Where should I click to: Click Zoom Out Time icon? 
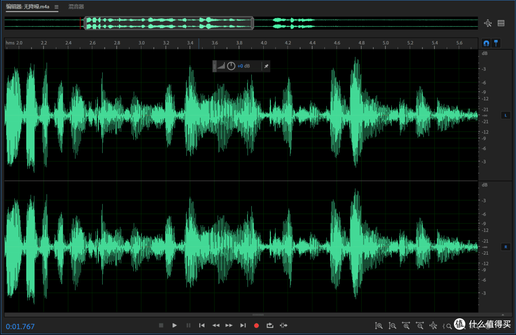[419, 326]
